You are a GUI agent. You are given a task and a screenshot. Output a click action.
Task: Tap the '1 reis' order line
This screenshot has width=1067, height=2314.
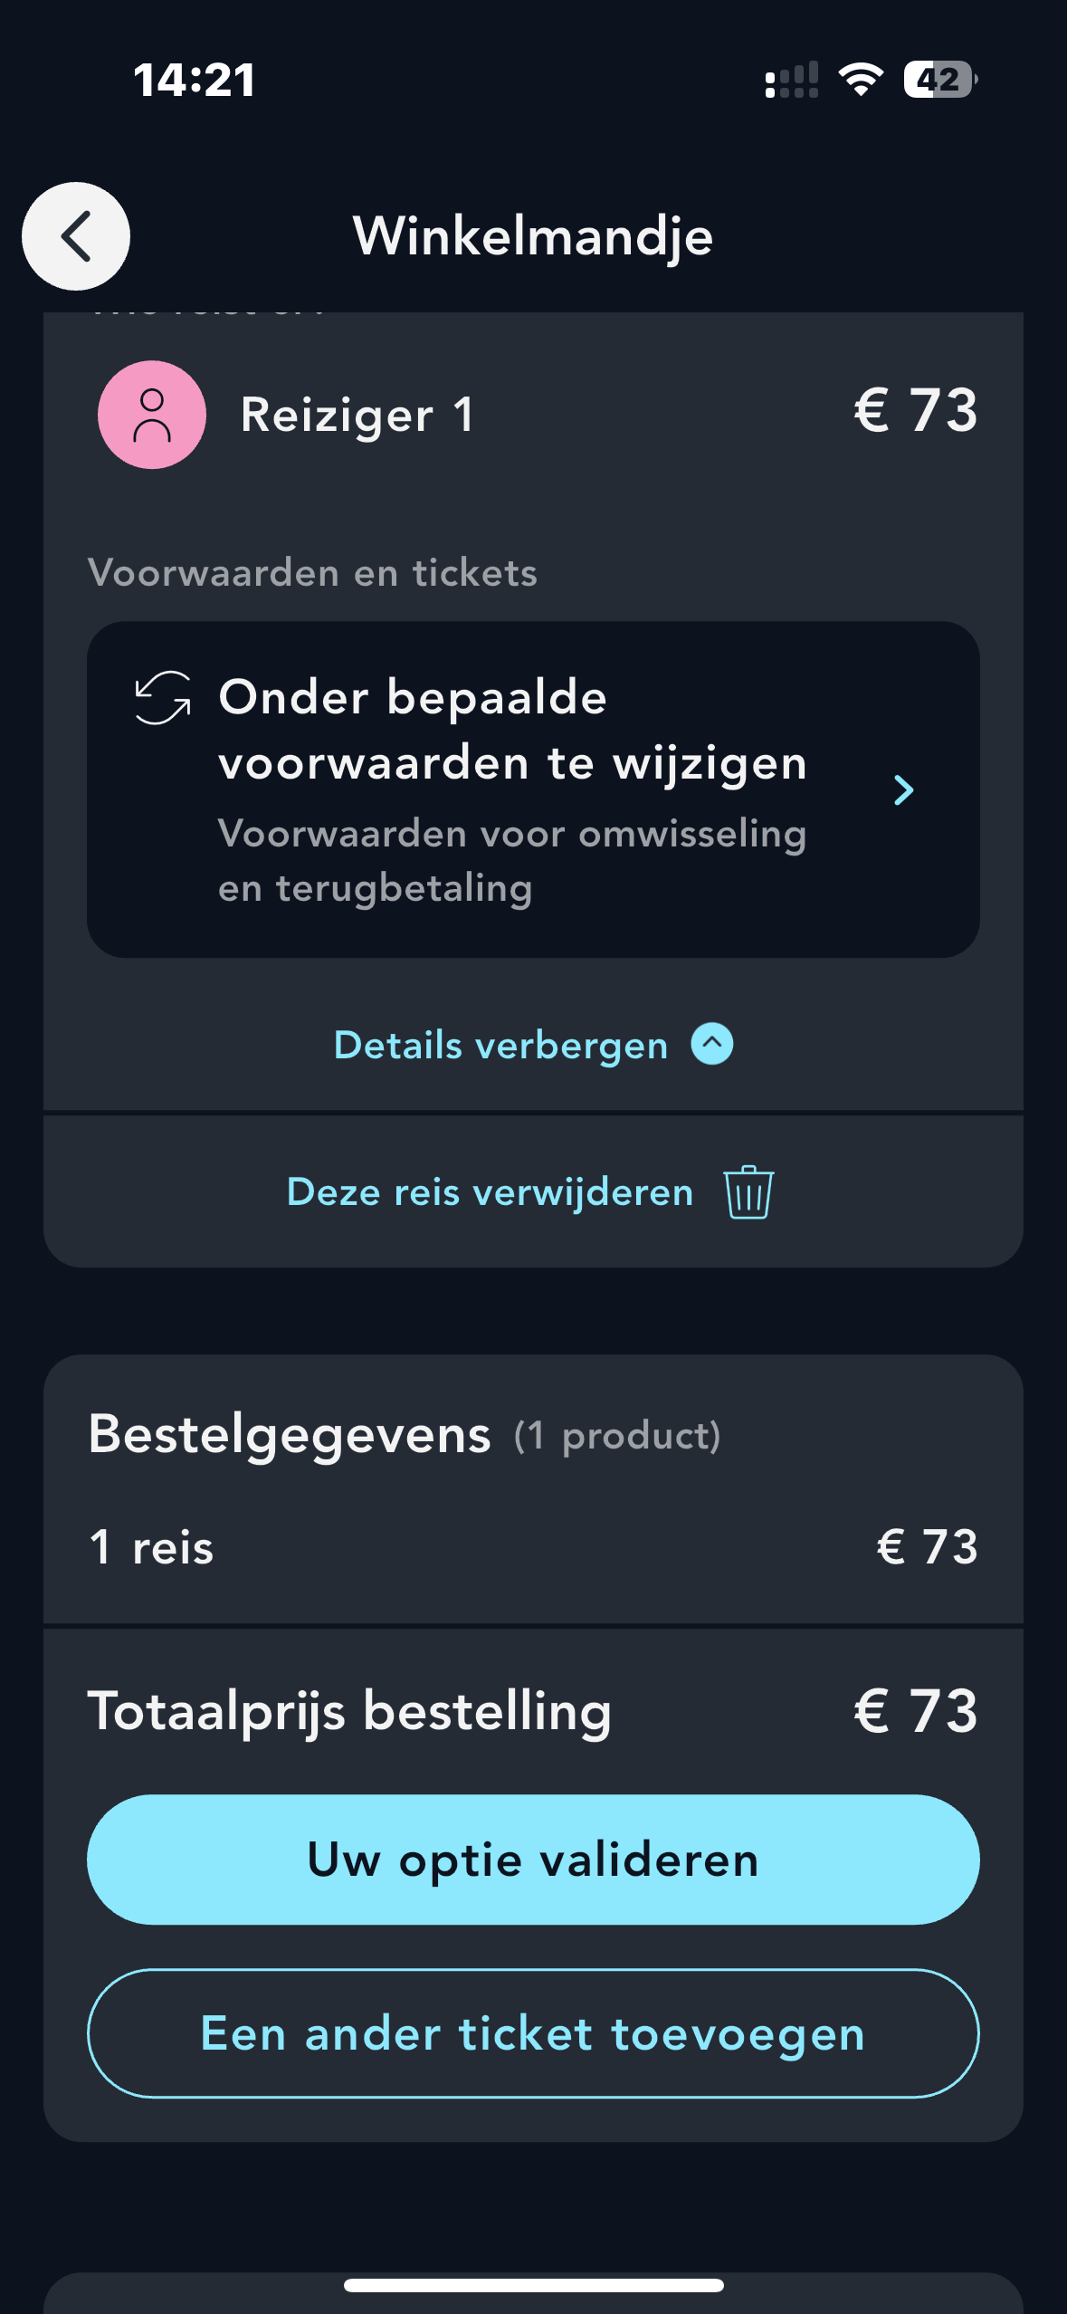[x=152, y=1547]
